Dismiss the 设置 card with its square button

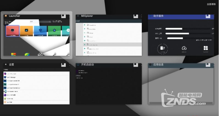pyautogui.click(x=64, y=65)
